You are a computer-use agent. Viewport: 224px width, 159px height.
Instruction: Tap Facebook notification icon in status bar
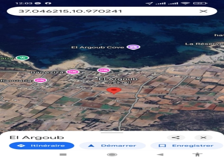48,3
